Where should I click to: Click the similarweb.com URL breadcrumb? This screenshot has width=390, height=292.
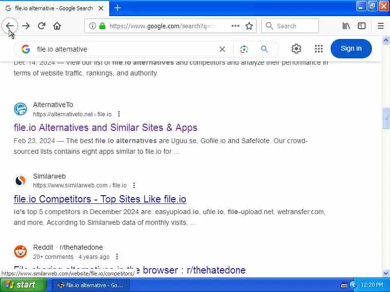pyautogui.click(x=80, y=185)
